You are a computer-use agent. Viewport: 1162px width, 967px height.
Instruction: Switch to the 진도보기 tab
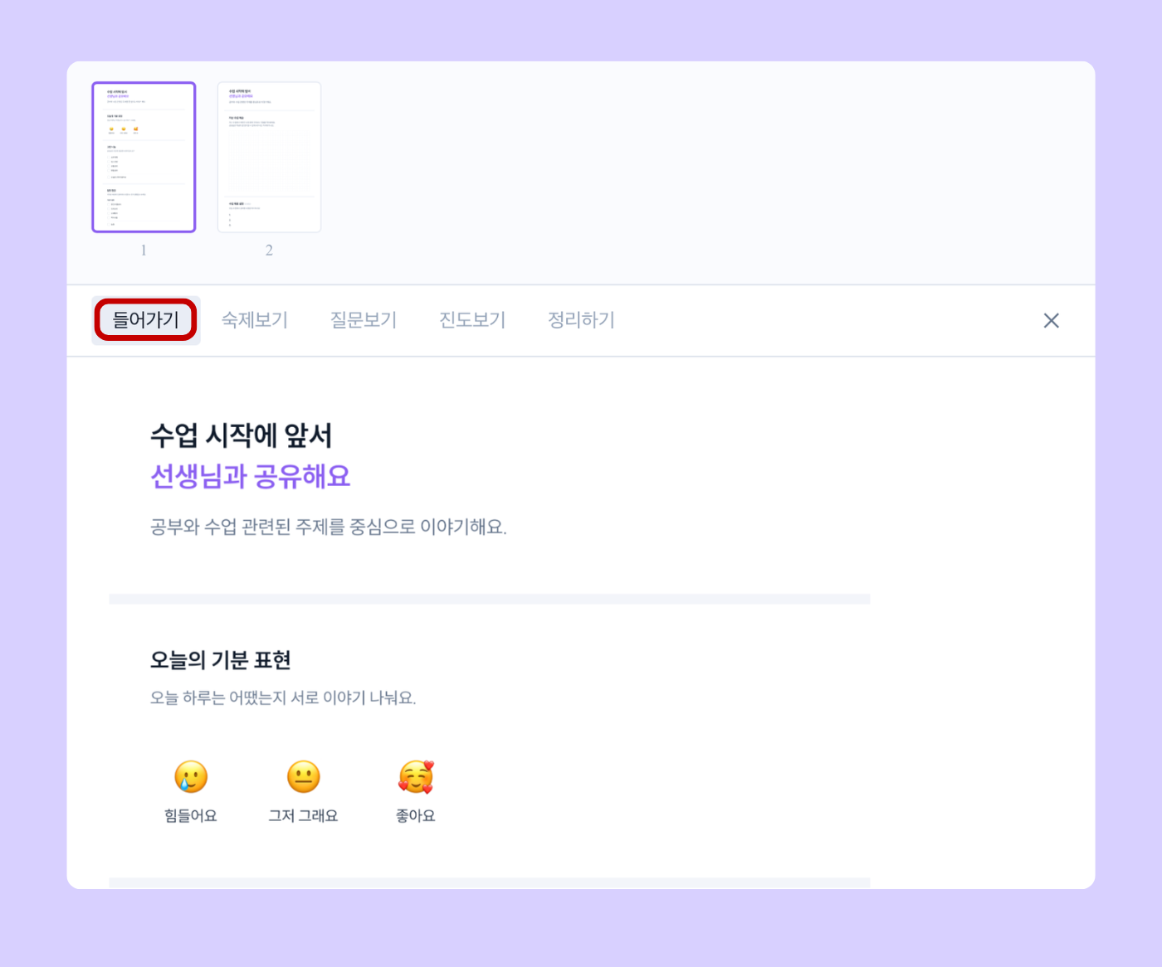[472, 320]
